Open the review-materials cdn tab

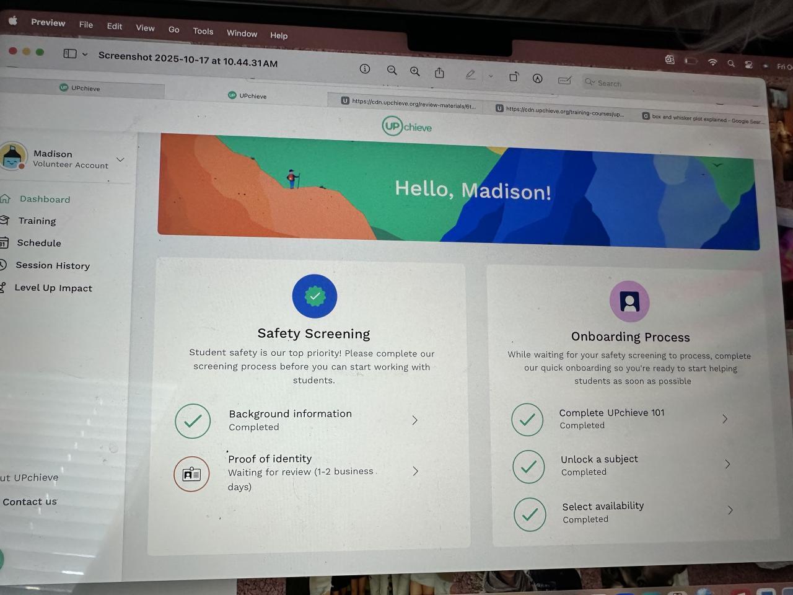pos(409,104)
